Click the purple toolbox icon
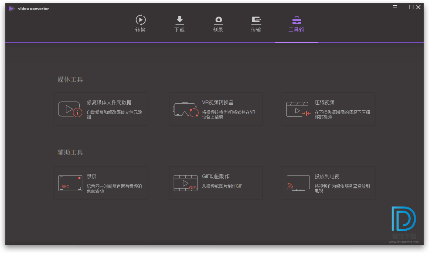This screenshot has height=253, width=429. (297, 20)
